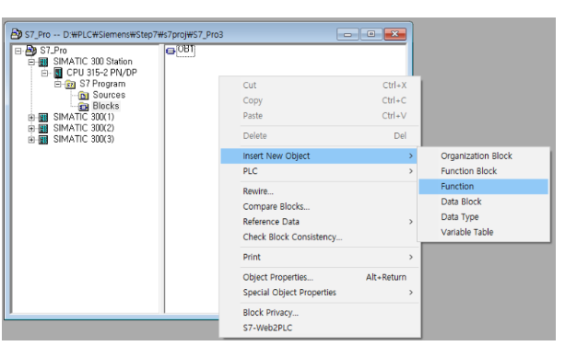Close the S7_Pro project window
Viewport: 565px width, 346px height.
(x=395, y=34)
